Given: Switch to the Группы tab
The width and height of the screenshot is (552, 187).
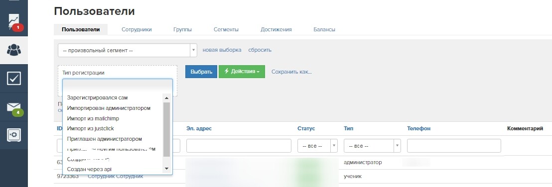Looking at the screenshot, I should [x=182, y=29].
